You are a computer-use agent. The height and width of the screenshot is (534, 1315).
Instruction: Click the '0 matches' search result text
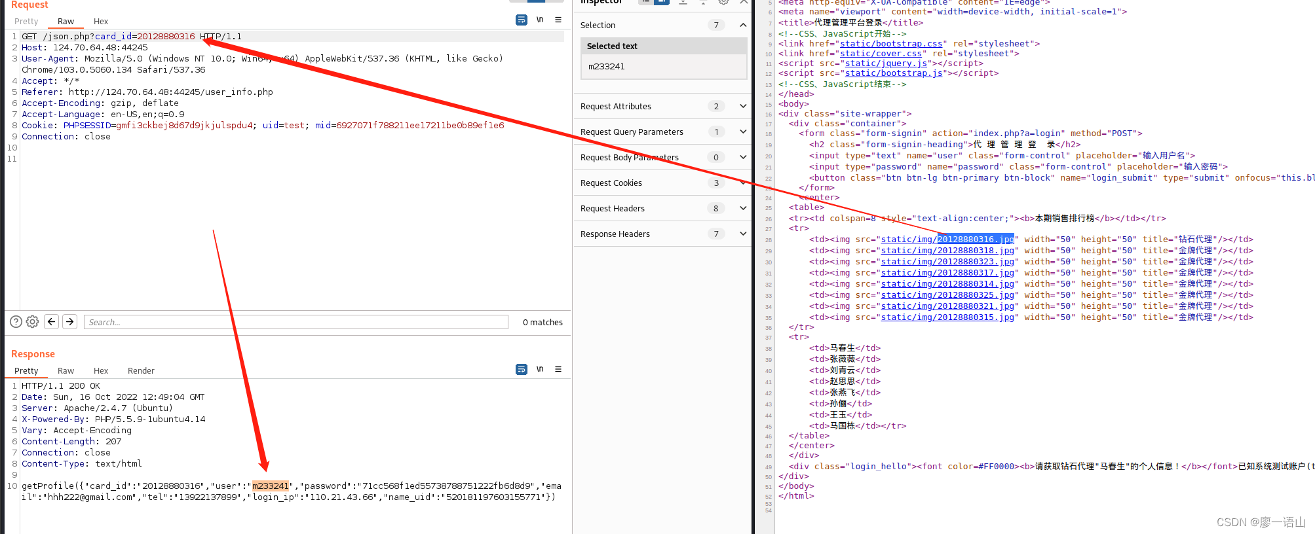pyautogui.click(x=543, y=322)
